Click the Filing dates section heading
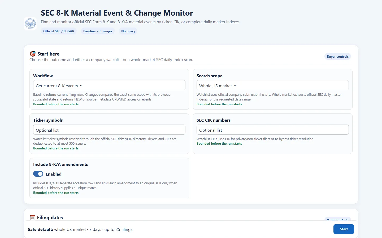 50,218
